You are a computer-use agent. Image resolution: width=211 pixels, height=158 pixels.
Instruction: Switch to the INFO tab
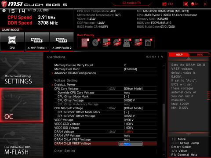click(200, 54)
